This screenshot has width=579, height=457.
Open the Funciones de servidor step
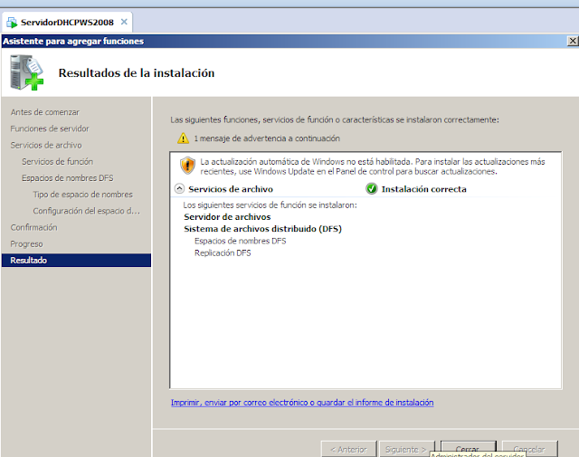pyautogui.click(x=50, y=129)
